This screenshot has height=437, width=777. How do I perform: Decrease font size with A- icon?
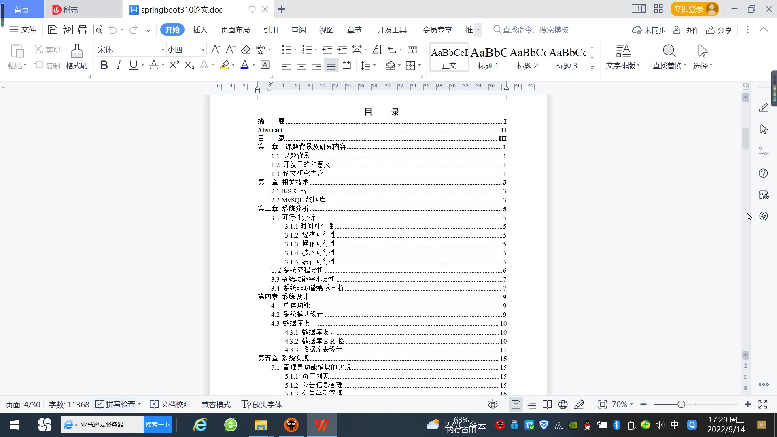(230, 49)
